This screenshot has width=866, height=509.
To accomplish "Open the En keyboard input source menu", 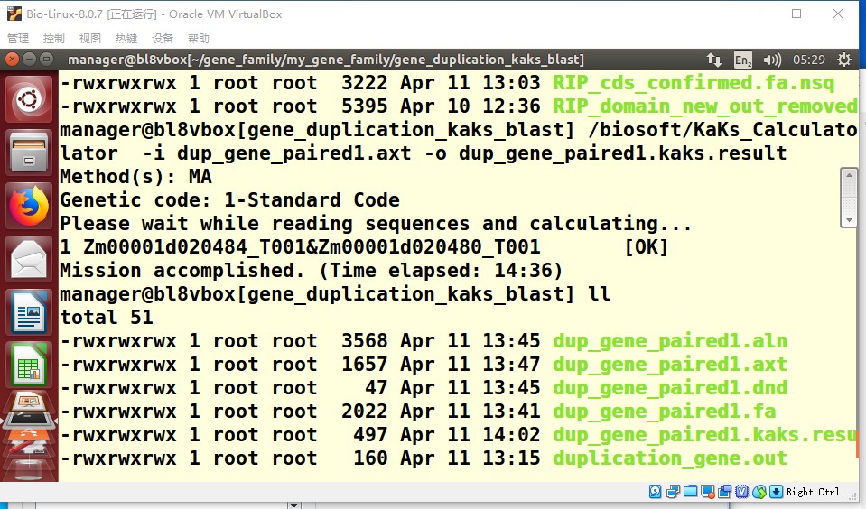I will pos(742,60).
